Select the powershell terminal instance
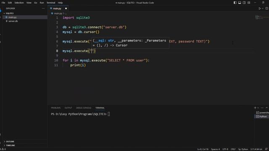The width and height of the screenshot is (269, 151). pyautogui.click(x=262, y=112)
